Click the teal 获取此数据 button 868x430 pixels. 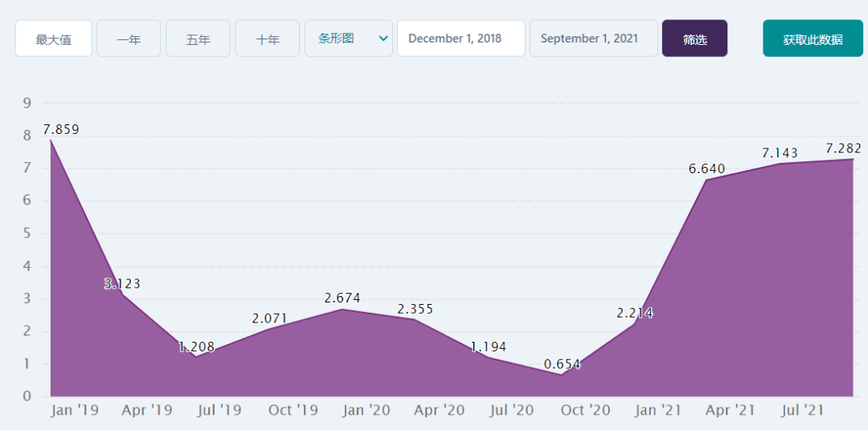(813, 39)
